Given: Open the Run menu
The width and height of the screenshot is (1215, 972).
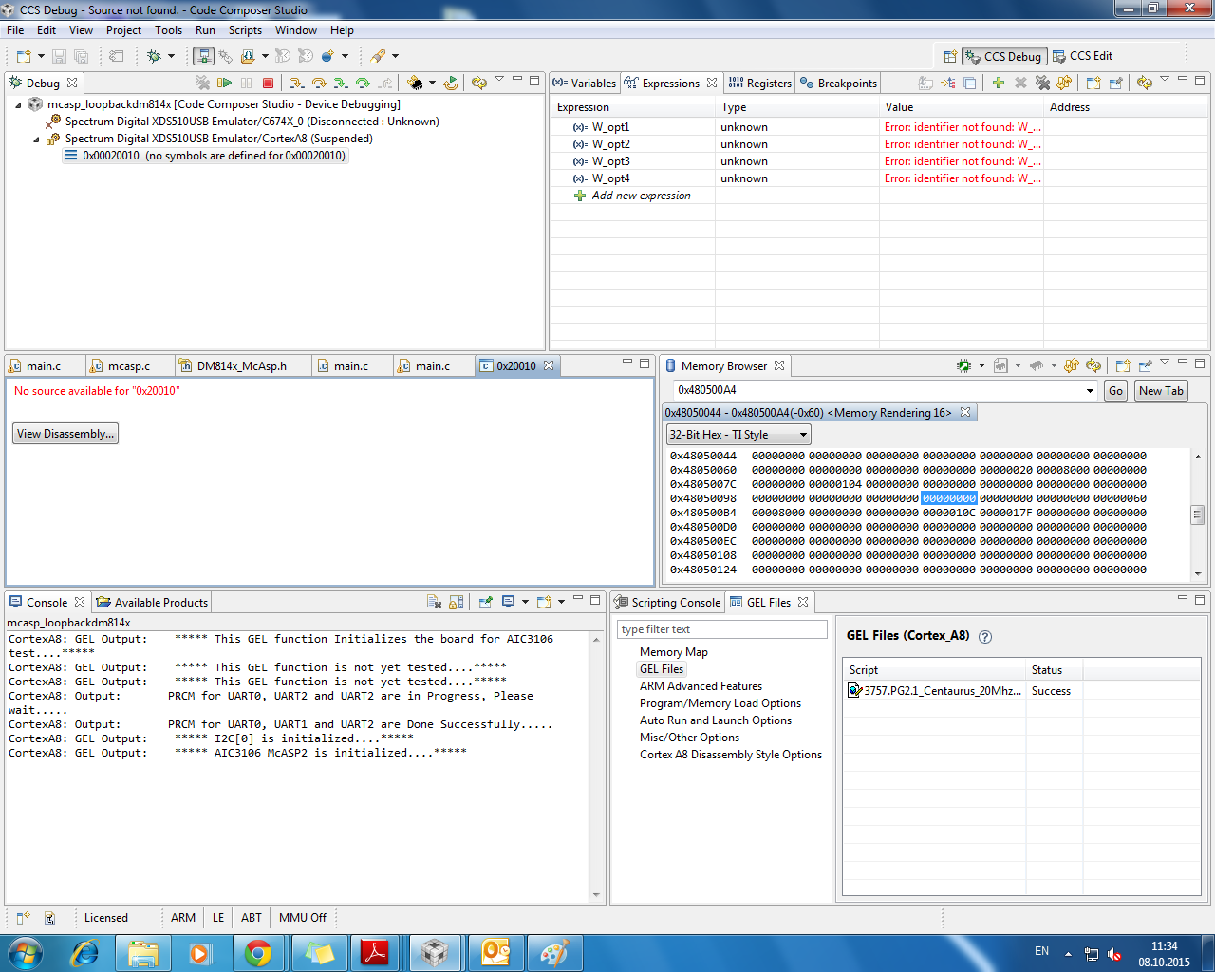Looking at the screenshot, I should pyautogui.click(x=205, y=30).
